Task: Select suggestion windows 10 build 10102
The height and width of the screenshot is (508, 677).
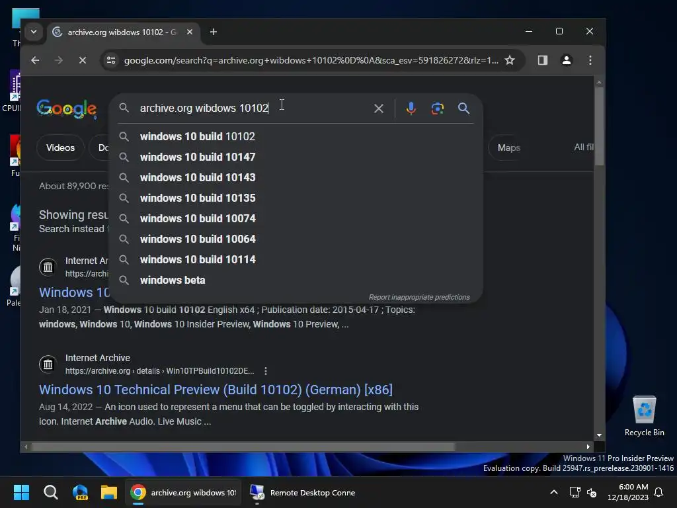Action: [x=296, y=136]
